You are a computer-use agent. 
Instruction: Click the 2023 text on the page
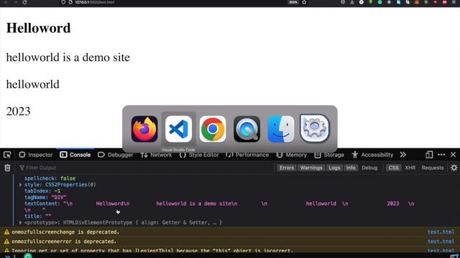click(18, 112)
